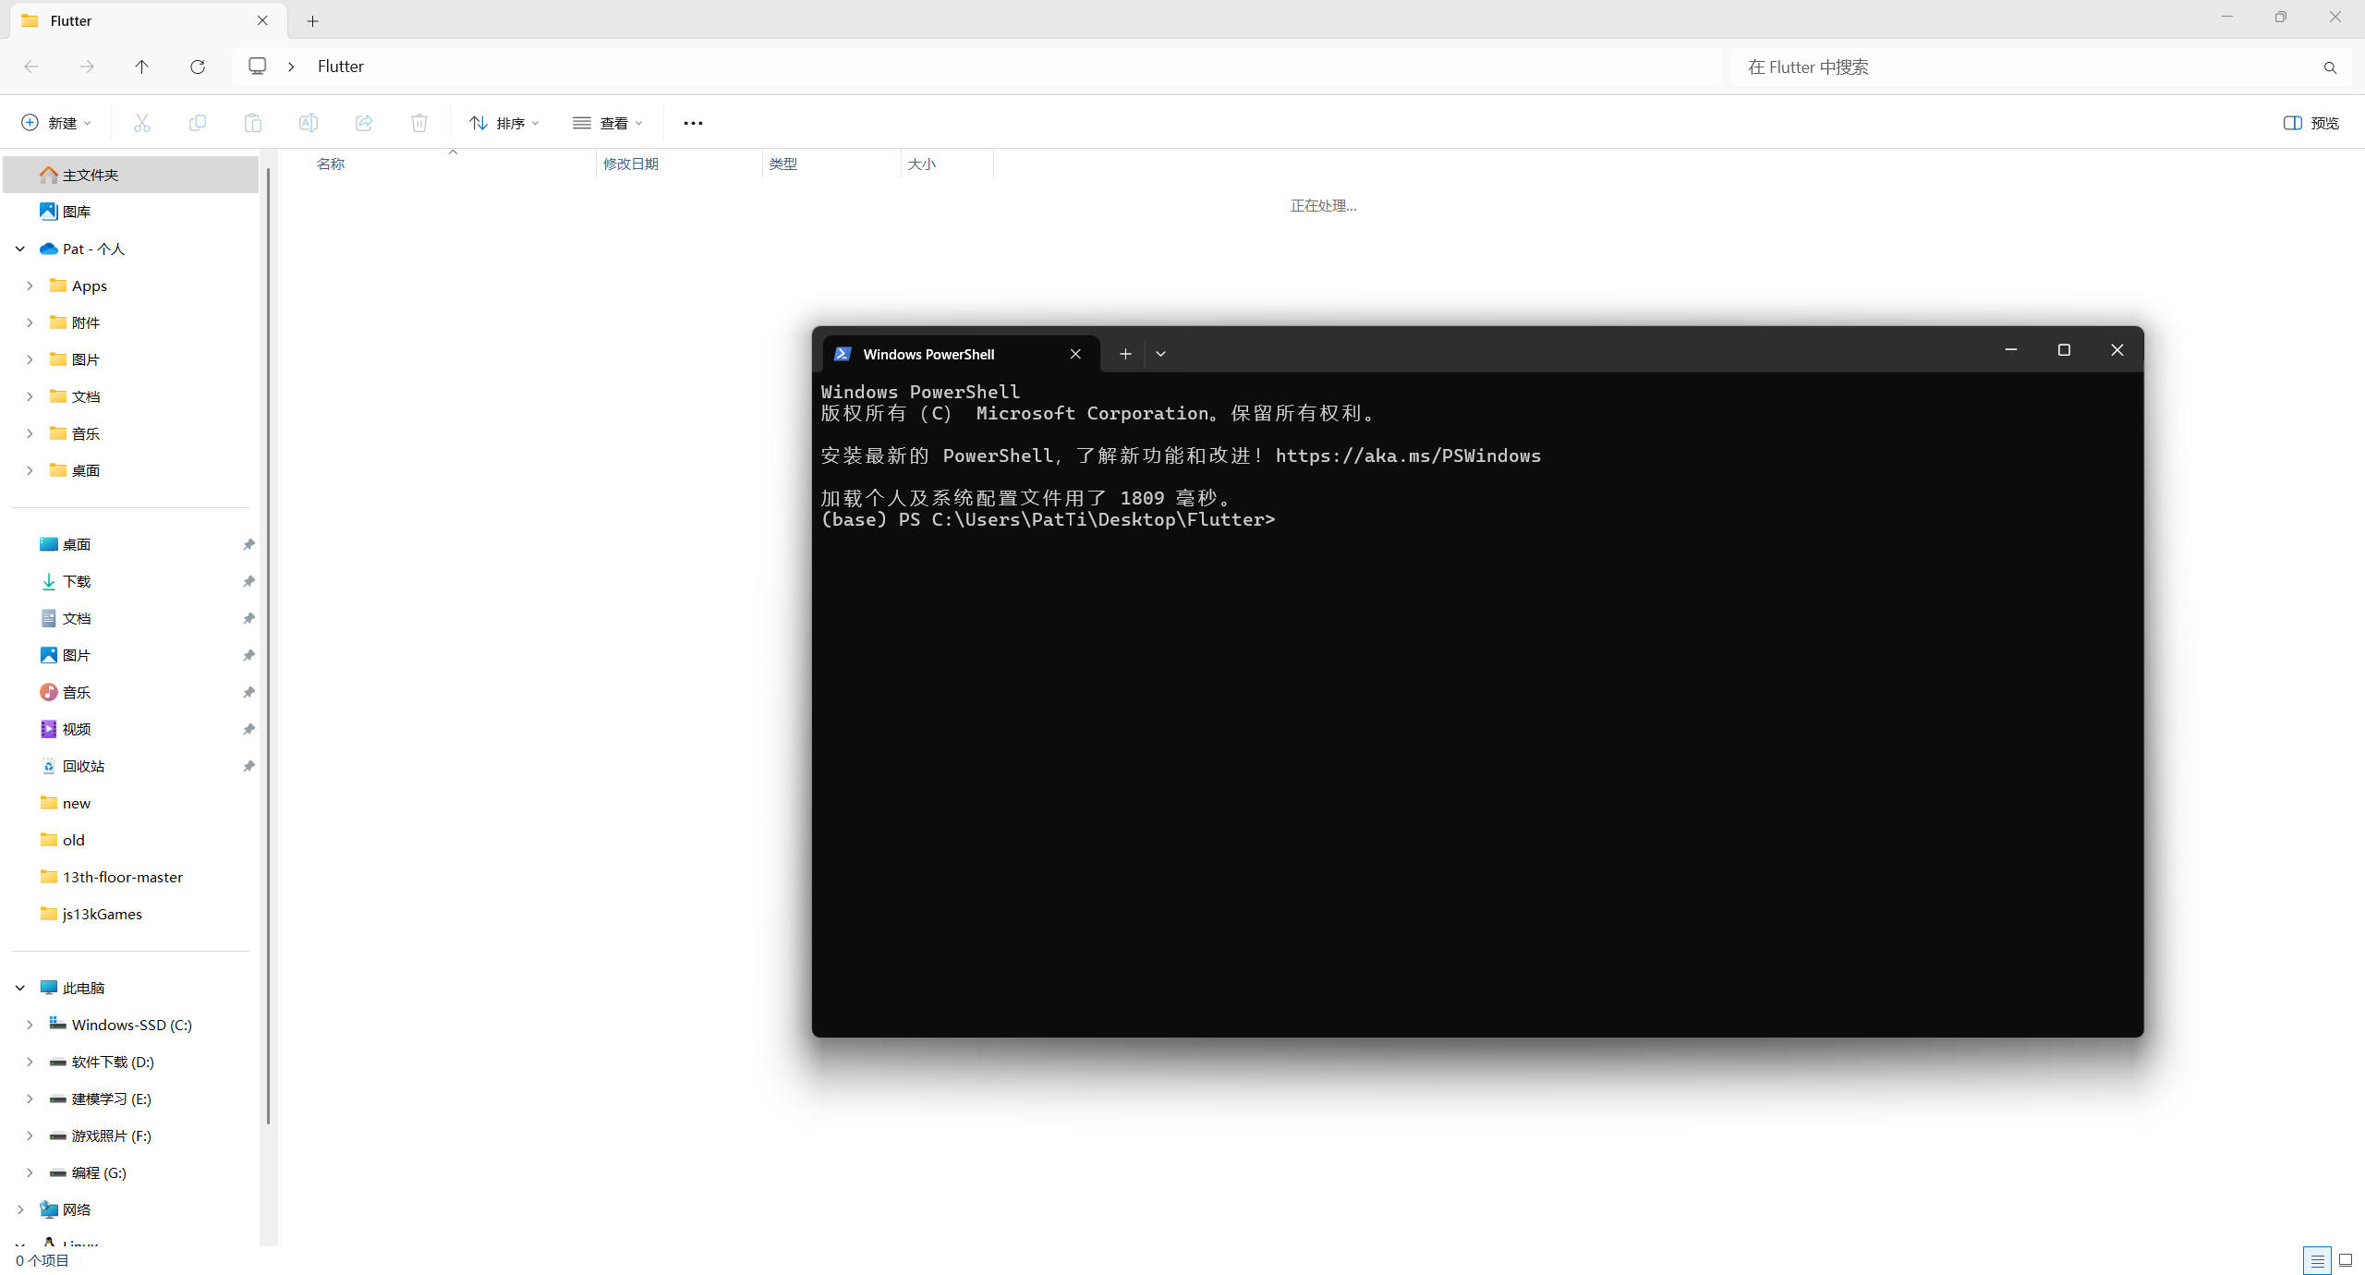Screen dimensions: 2365x1275
Task: Open 图库 in navigation pane
Action: click(77, 212)
